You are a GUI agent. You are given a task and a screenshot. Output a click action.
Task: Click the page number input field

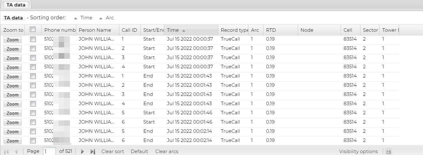(x=49, y=152)
